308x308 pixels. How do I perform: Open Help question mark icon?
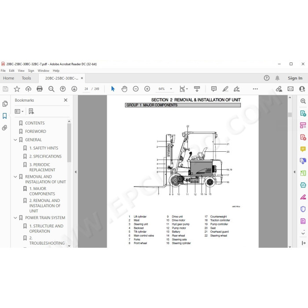[267, 78]
